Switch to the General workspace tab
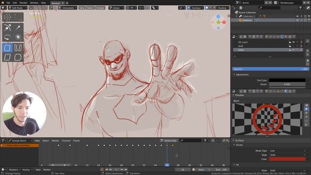This screenshot has height=175, width=311. click(55, 3)
